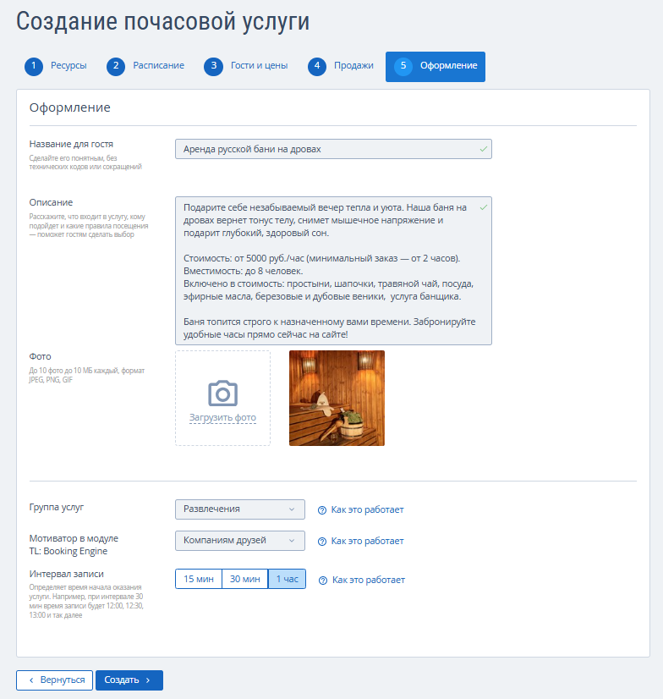Click the uploaded sauna photo thumbnail
Viewport: 663px width, 699px height.
pyautogui.click(x=337, y=398)
